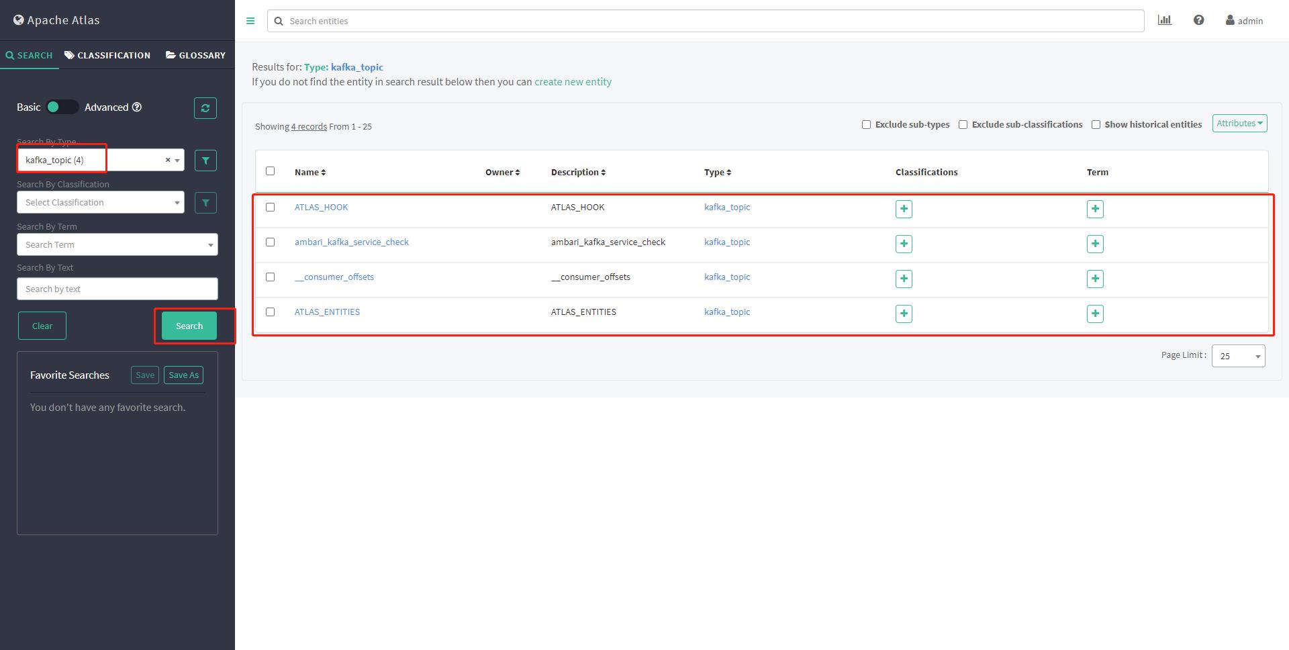Click Save As in Favorite Searches

(183, 375)
